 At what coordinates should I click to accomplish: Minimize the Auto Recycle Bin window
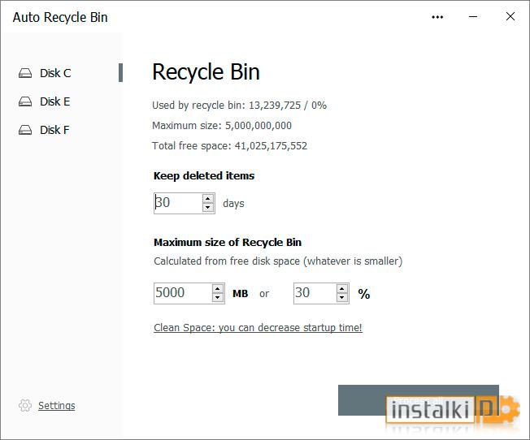[473, 16]
